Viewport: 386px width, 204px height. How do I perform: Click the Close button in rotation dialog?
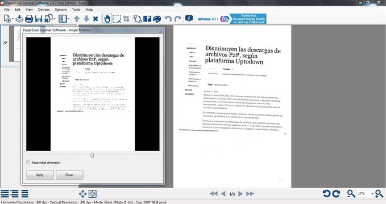tap(69, 175)
